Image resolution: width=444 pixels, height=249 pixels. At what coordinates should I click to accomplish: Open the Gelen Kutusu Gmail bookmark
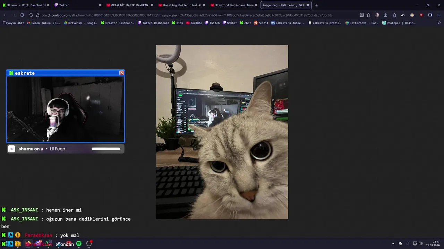(43, 23)
